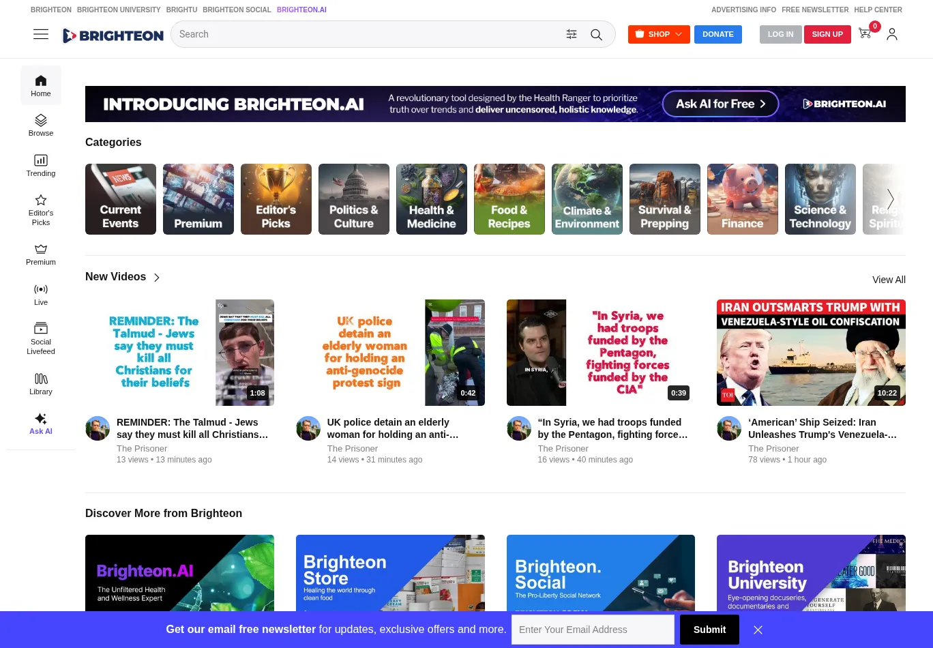Open Ask AI sidebar icon

pyautogui.click(x=41, y=423)
